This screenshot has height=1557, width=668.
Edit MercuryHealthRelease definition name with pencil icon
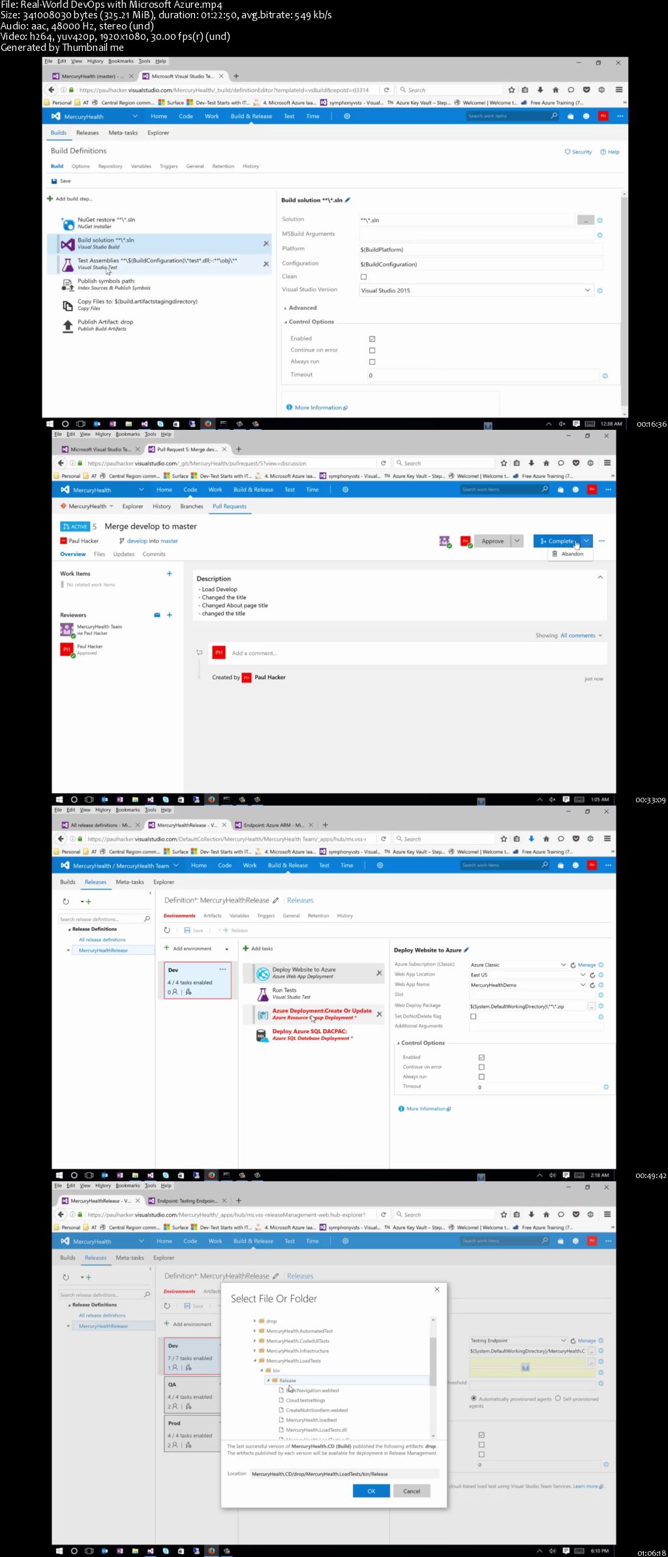point(275,901)
